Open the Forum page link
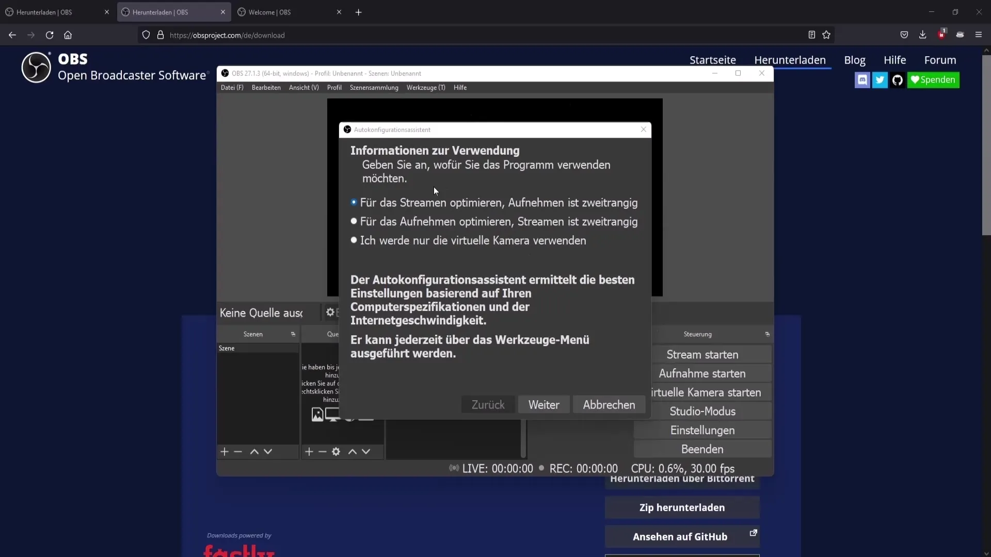Screen dimensions: 991x557 940,60
